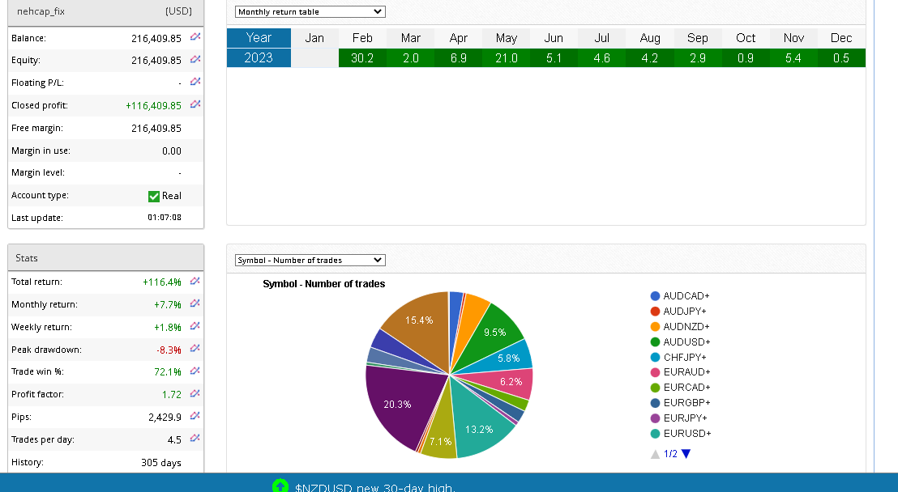Image resolution: width=898 pixels, height=492 pixels.
Task: Show the Profit factor chart icon
Action: click(x=195, y=394)
